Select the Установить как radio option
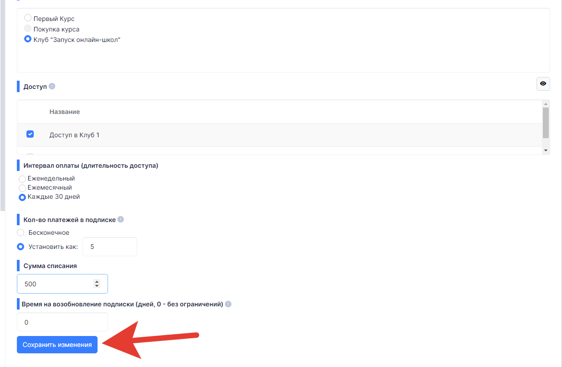Screen dimensions: 562x367 [21, 247]
